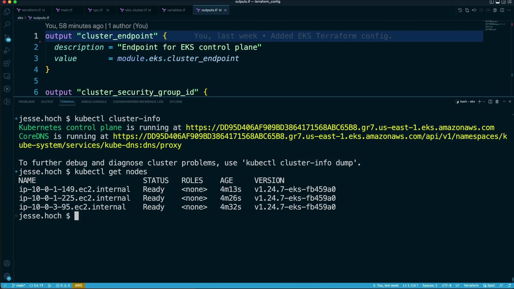Open the Source Control view with 16 badge
The width and height of the screenshot is (514, 289).
[7, 37]
